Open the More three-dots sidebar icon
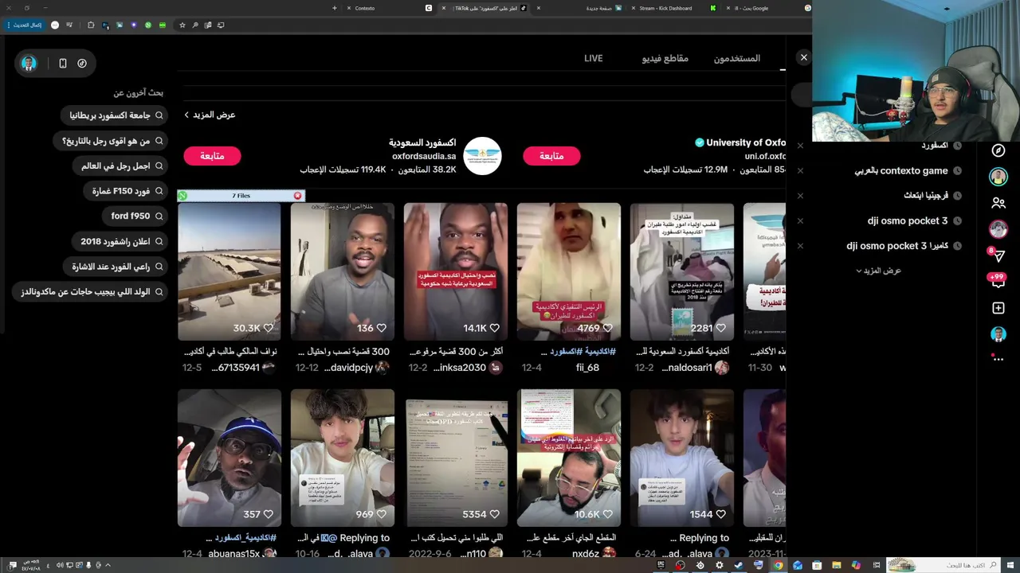 [x=998, y=359]
